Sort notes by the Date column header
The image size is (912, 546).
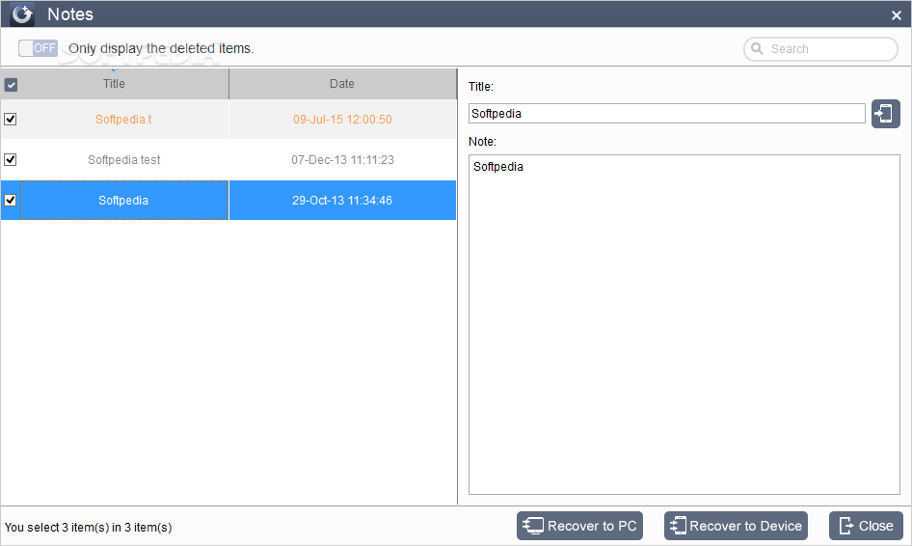point(342,84)
